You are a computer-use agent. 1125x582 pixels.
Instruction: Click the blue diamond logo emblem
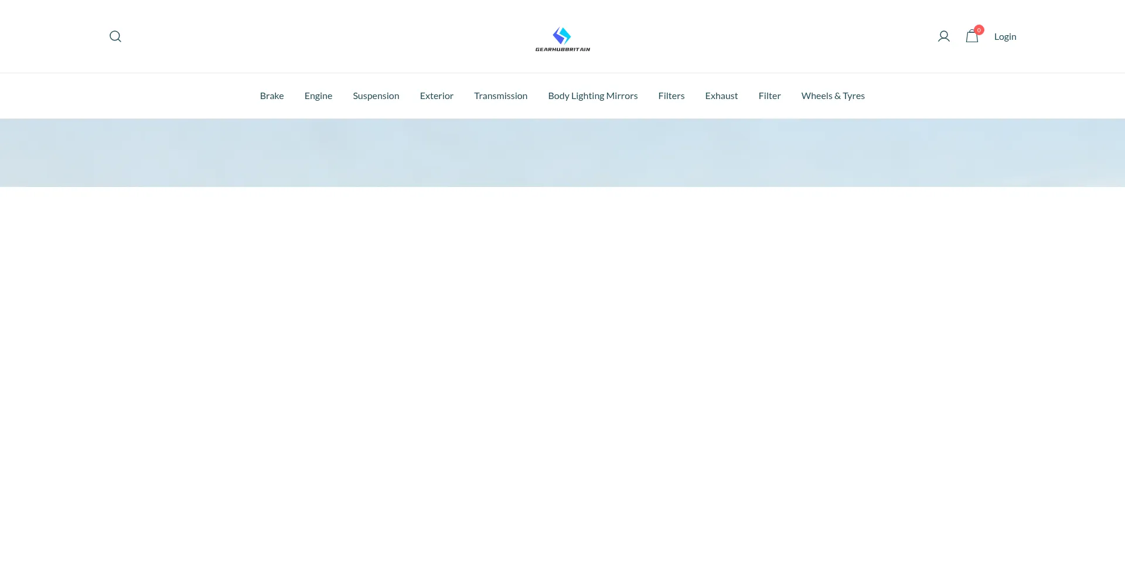(x=562, y=35)
